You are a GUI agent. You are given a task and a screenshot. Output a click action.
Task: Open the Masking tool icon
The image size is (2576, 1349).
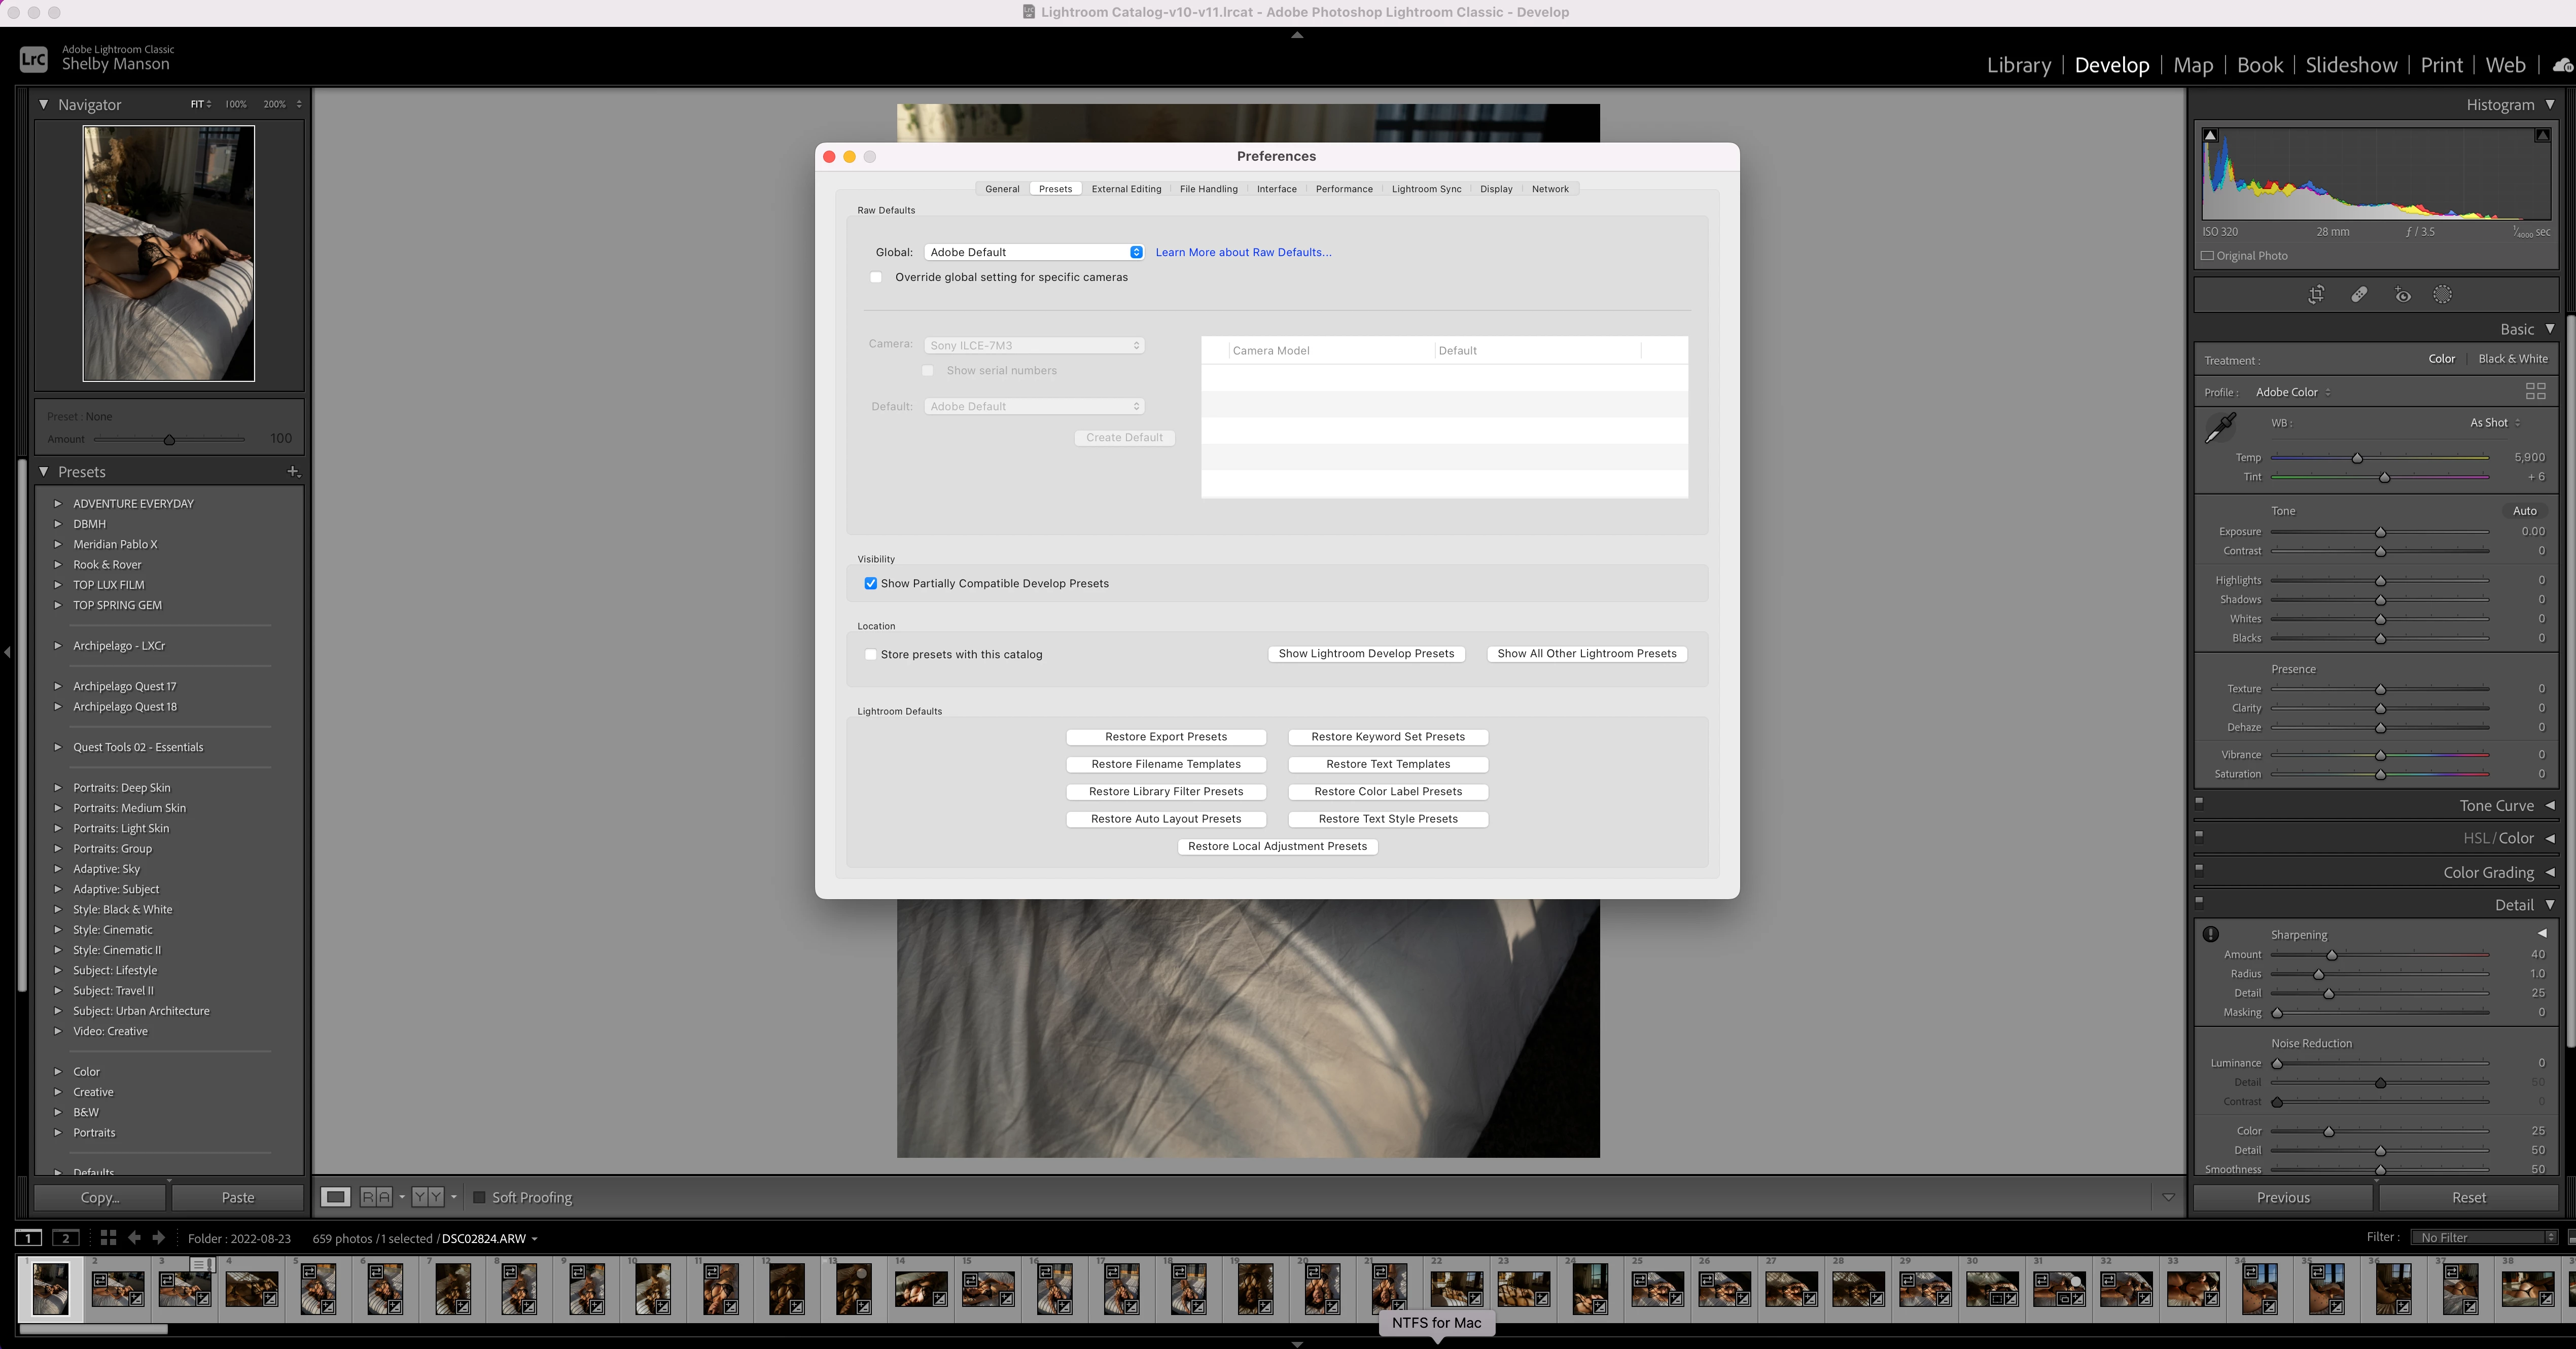[2443, 295]
